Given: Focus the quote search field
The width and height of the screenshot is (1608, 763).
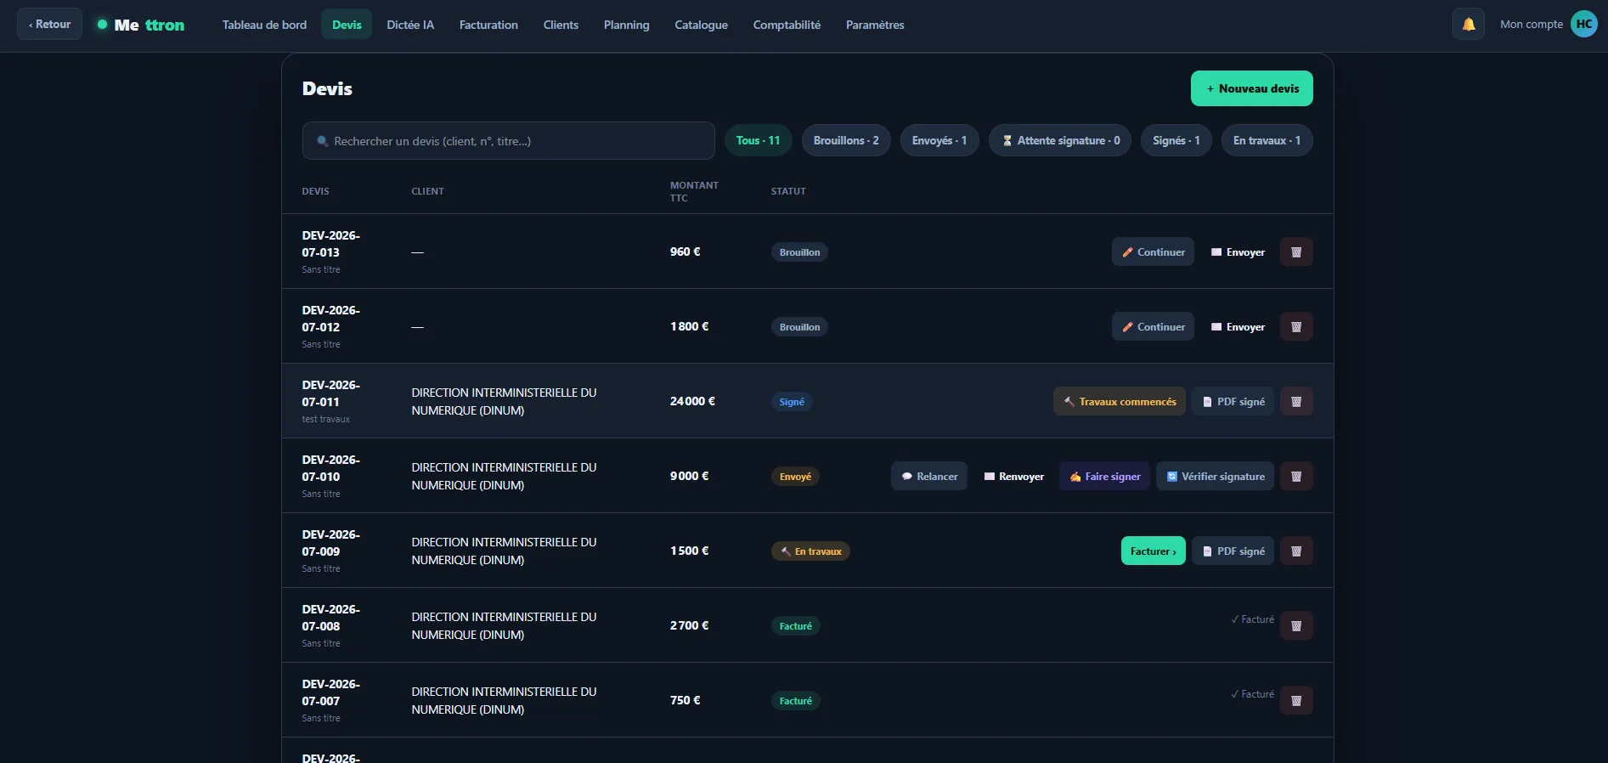Looking at the screenshot, I should point(508,140).
